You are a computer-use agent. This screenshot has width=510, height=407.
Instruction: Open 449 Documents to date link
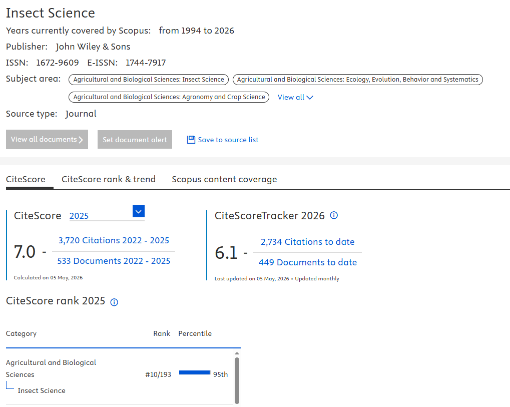(x=308, y=262)
